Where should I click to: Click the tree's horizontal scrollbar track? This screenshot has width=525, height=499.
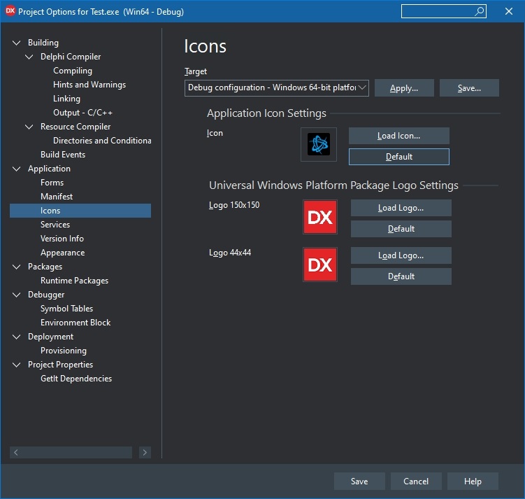[76, 452]
